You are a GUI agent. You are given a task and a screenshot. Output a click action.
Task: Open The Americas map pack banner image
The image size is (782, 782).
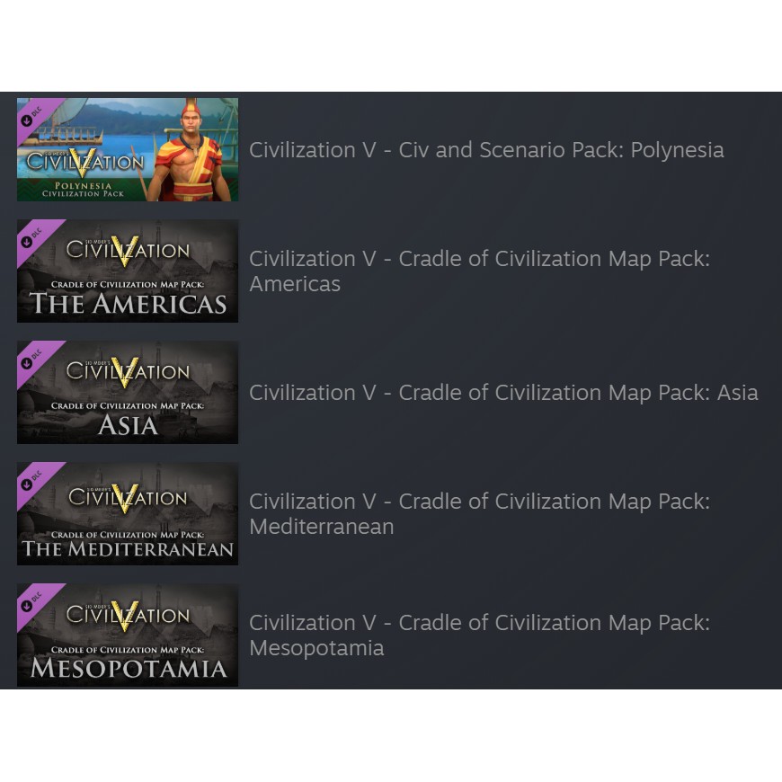click(x=128, y=271)
